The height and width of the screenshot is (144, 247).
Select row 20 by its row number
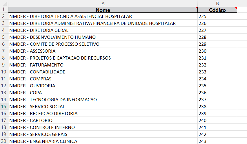[x=3, y=141]
